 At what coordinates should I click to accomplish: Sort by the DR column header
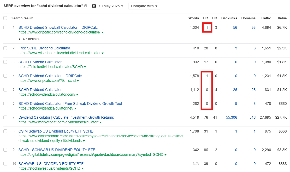coord(205,18)
